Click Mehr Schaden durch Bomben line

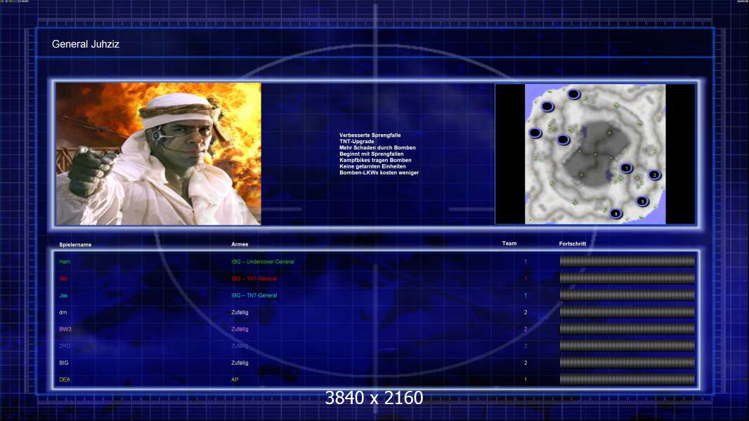(377, 148)
